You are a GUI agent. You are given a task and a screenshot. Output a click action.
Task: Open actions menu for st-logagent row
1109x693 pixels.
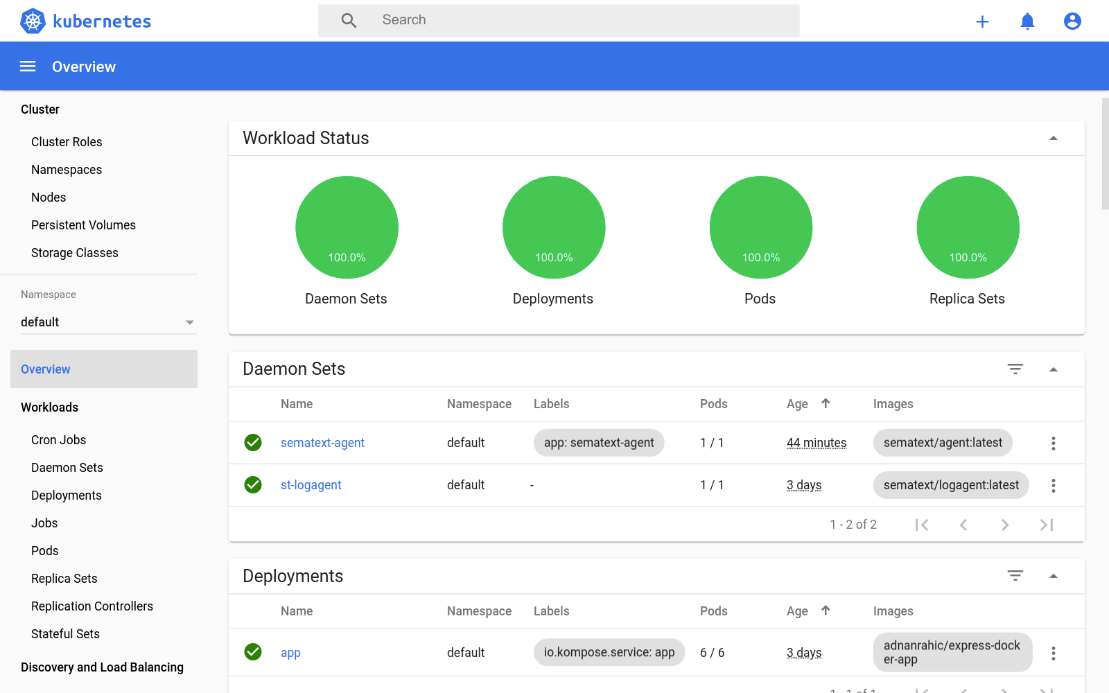[1054, 485]
